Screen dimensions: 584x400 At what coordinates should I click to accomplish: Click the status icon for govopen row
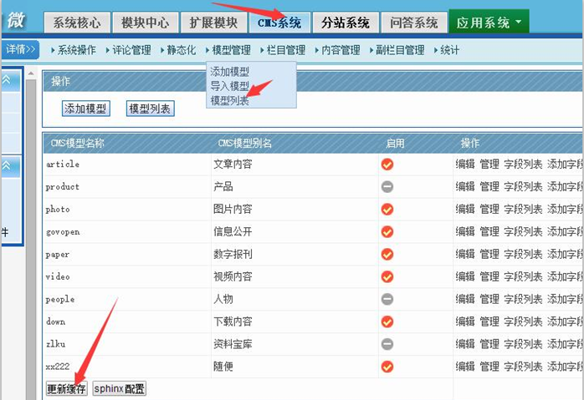387,232
